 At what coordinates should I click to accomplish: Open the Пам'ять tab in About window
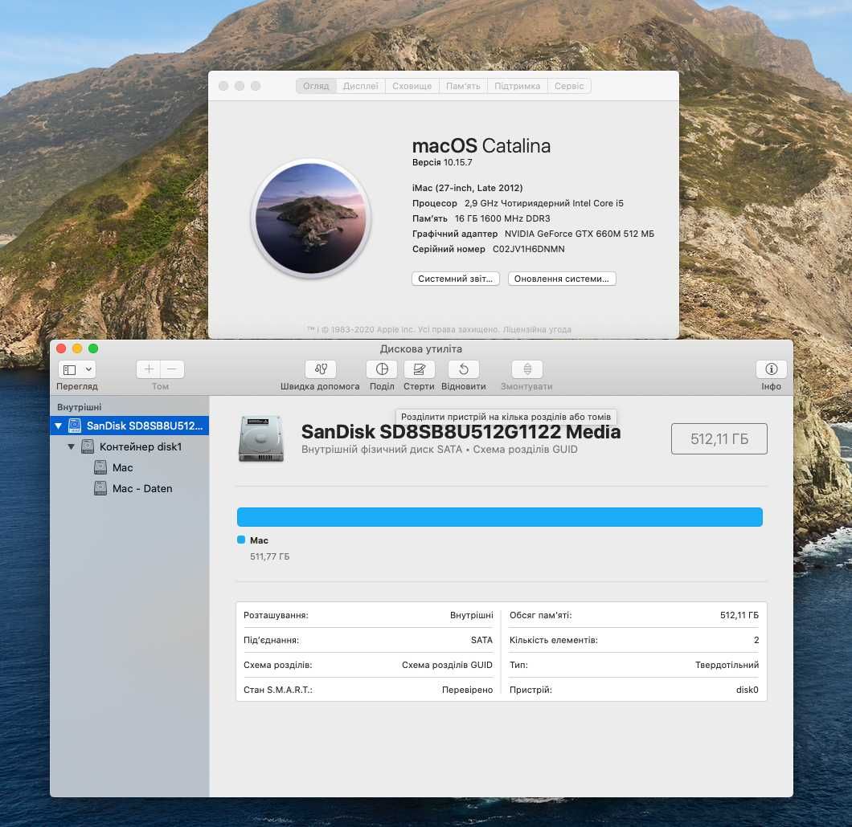coord(463,86)
